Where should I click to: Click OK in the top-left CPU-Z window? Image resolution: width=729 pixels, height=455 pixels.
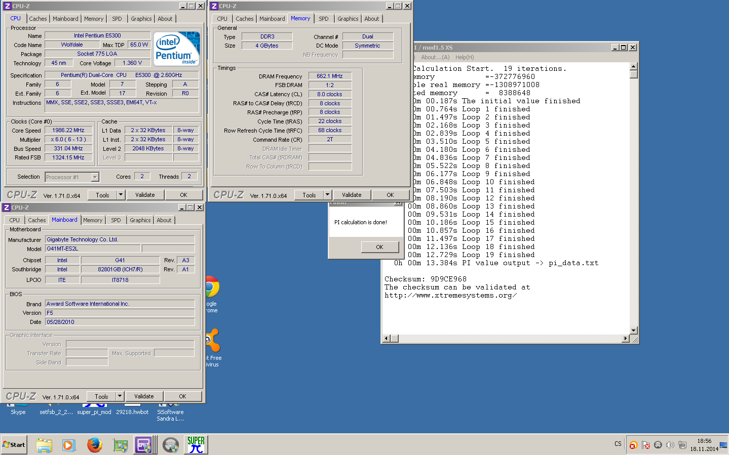[183, 195]
